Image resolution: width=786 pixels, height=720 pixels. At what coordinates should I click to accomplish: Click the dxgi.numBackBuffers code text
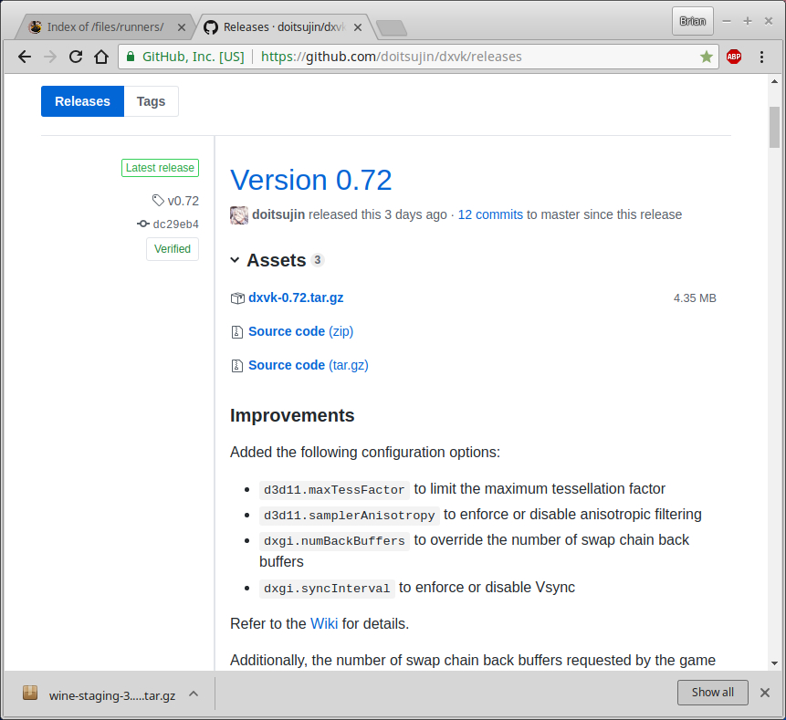tap(334, 541)
